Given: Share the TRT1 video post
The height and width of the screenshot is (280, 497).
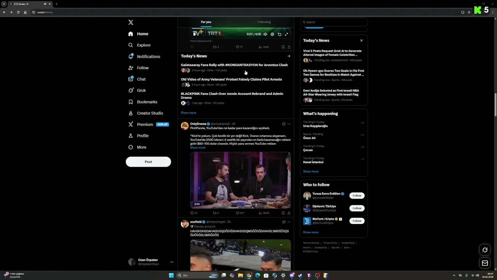Looking at the screenshot, I should point(289,47).
